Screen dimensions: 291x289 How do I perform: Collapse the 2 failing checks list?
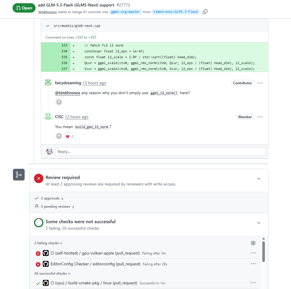(x=48, y=243)
